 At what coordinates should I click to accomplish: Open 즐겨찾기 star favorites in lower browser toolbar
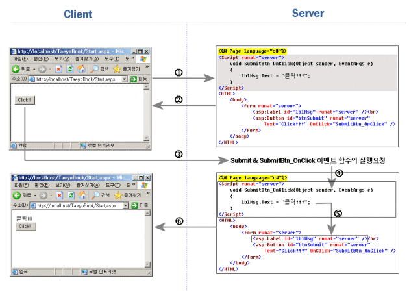pyautogui.click(x=127, y=196)
